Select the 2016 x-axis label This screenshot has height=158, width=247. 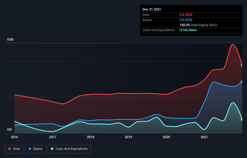click(x=14, y=137)
